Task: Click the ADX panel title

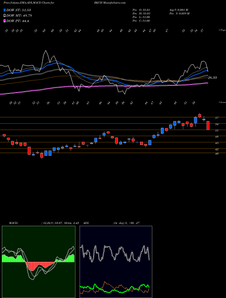Action: 86,223
